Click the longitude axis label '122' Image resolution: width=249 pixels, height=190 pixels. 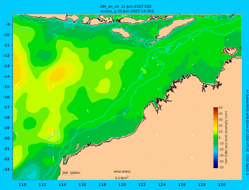142,185
